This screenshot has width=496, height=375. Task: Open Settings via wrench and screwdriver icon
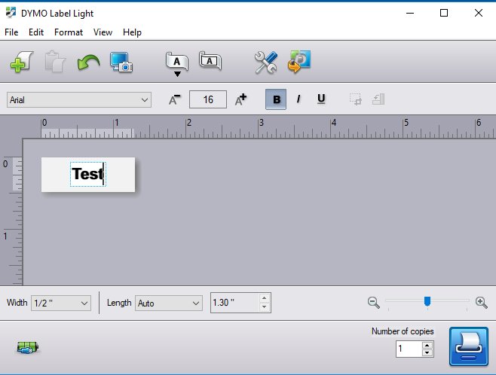tap(265, 62)
